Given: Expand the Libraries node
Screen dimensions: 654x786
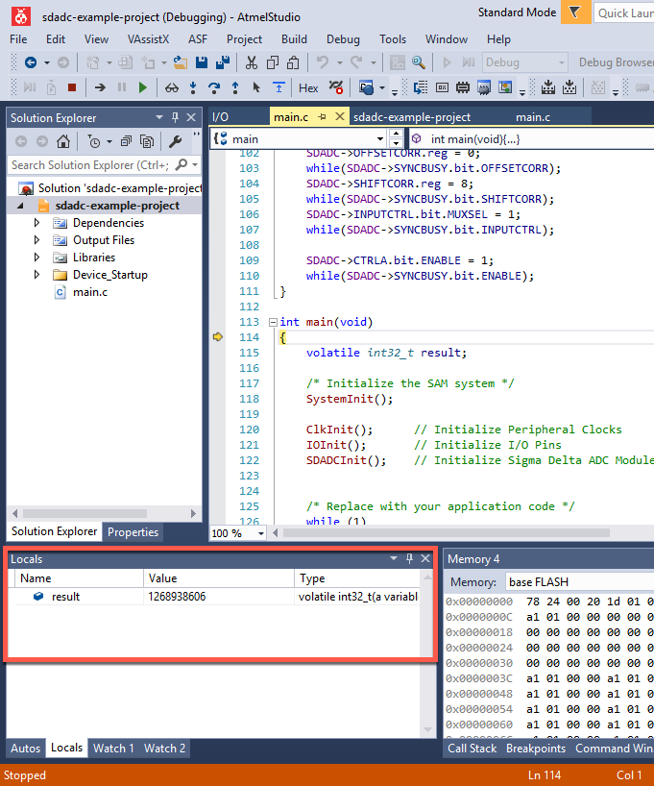Looking at the screenshot, I should click(x=36, y=258).
